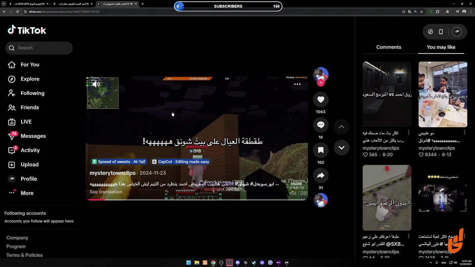
Task: Open the Spread of sweets At-Taif tag
Action: tap(119, 162)
